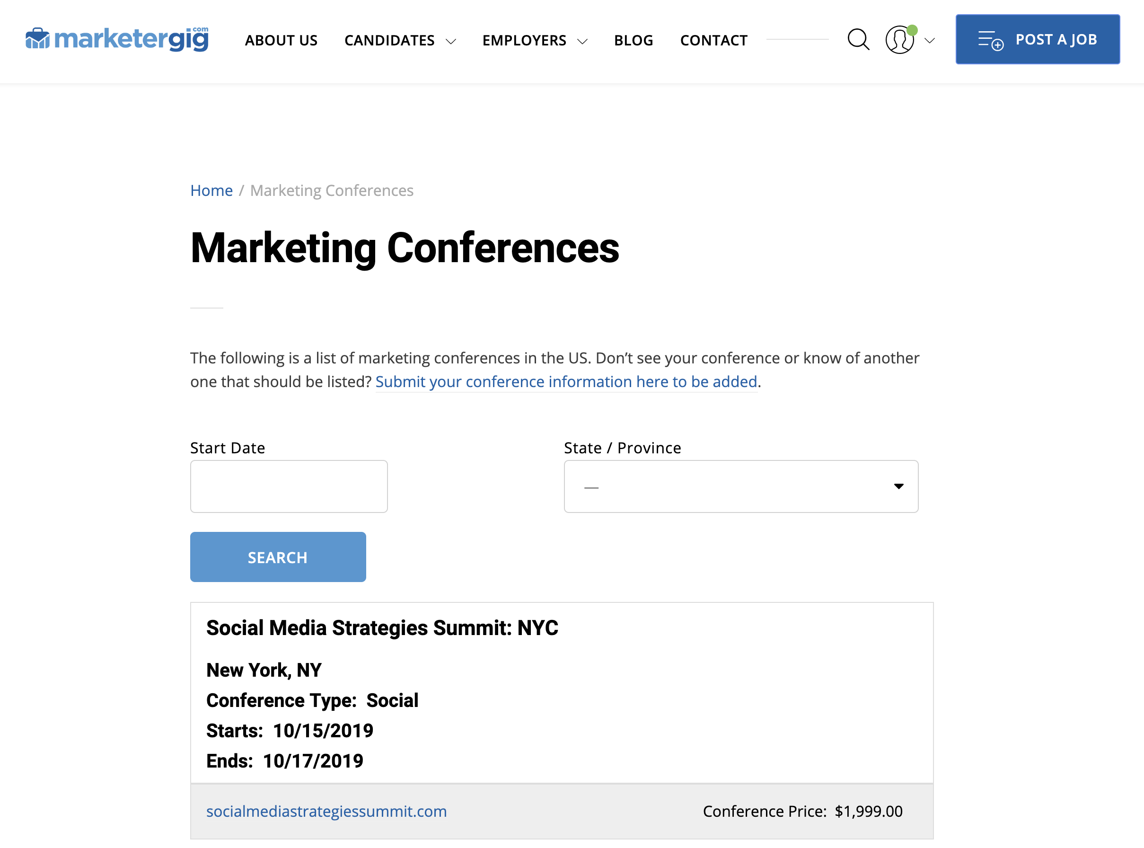The height and width of the screenshot is (848, 1144).
Task: Select the About Us menu item
Action: tap(281, 40)
